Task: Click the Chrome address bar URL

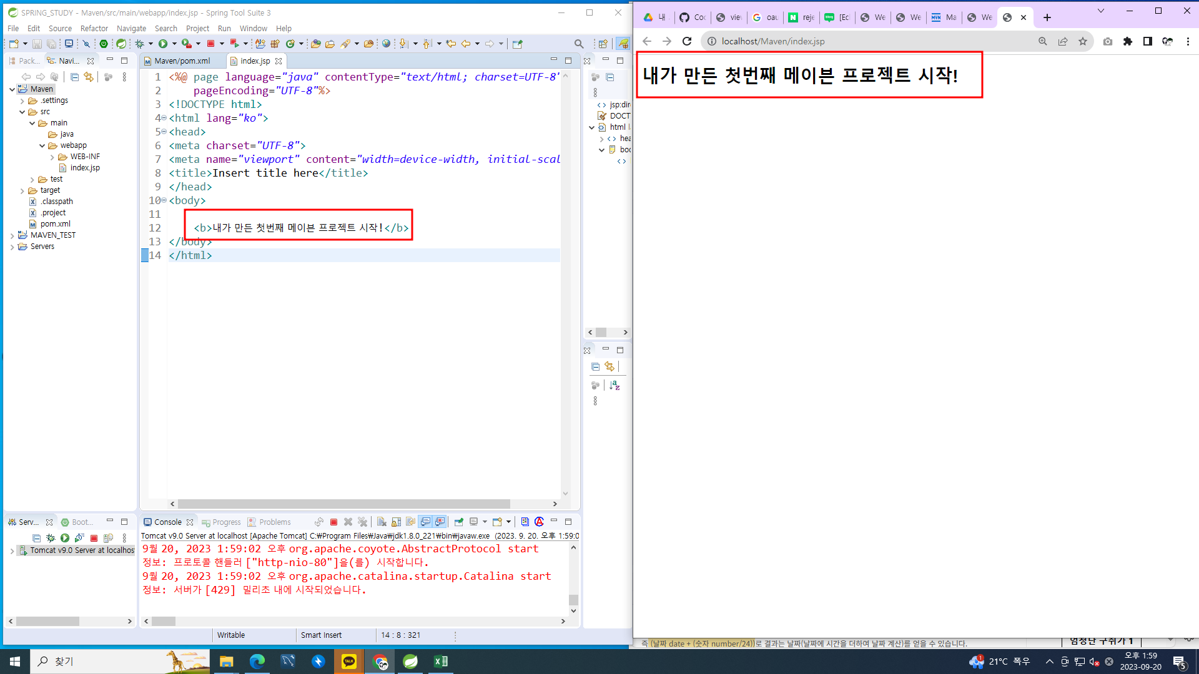Action: click(772, 41)
